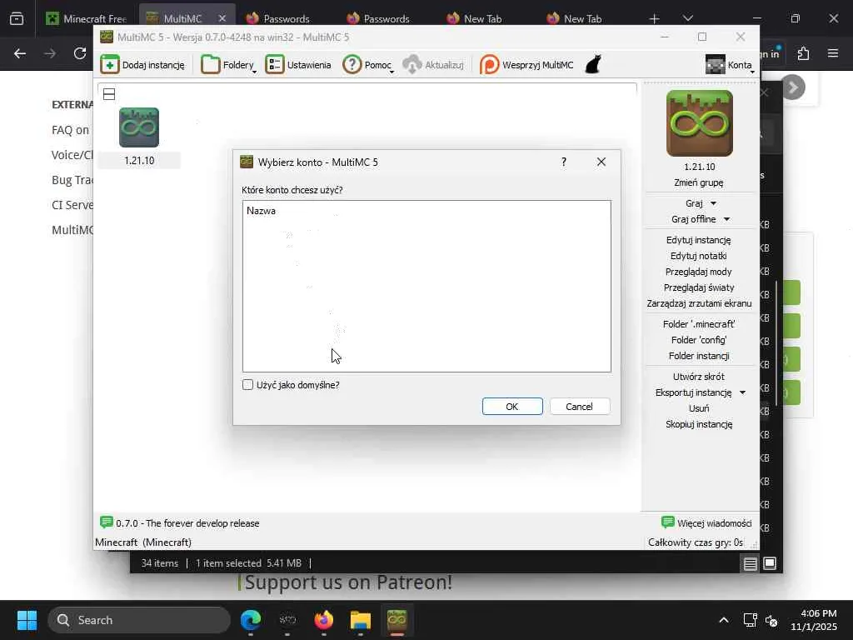Reload the browser page
This screenshot has height=640, width=853.
[x=80, y=53]
